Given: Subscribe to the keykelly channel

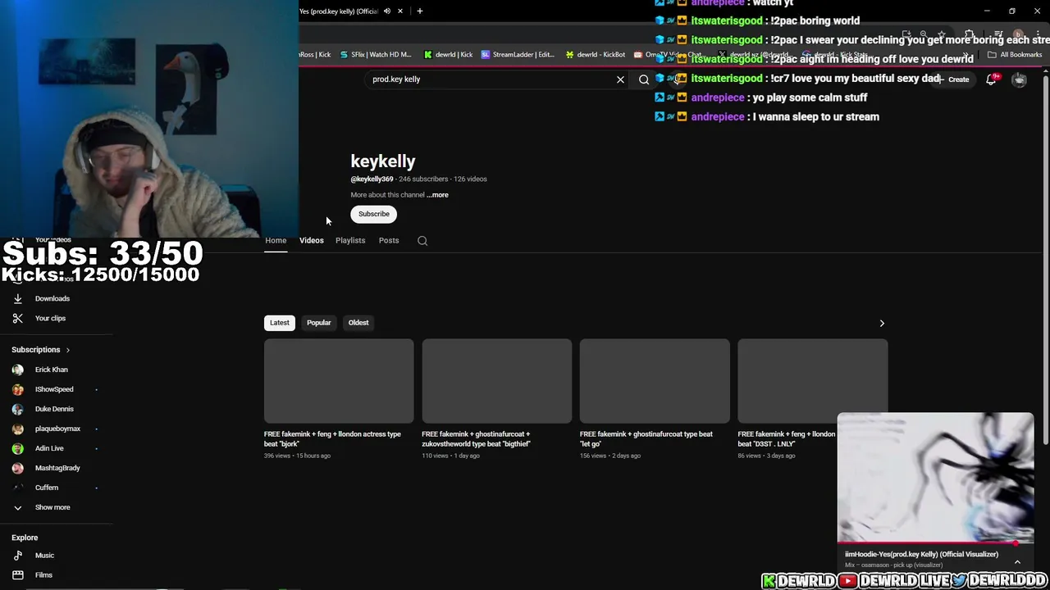Looking at the screenshot, I should click(374, 214).
